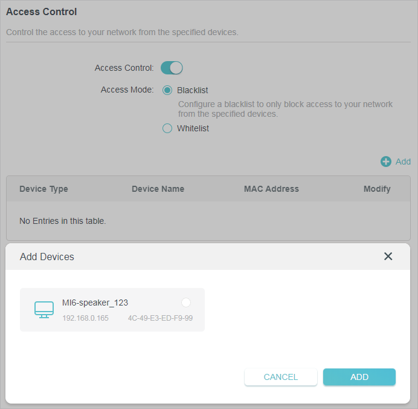Screen dimensions: 418x409
Task: Click the Device Name column header
Action: click(158, 189)
